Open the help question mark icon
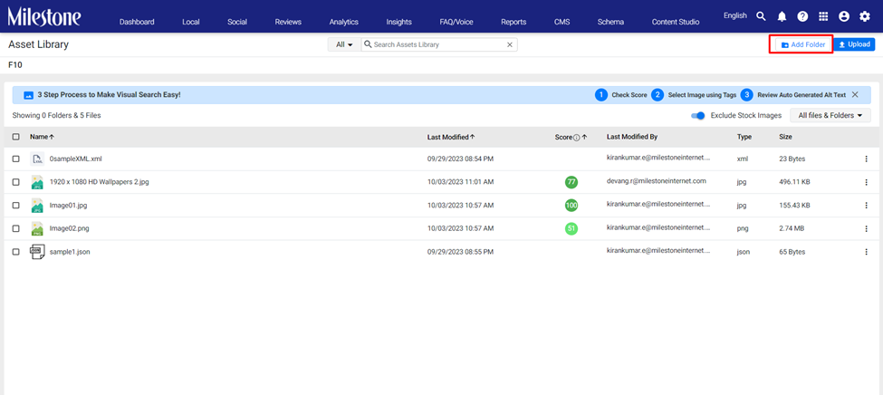883x395 pixels. pos(802,16)
